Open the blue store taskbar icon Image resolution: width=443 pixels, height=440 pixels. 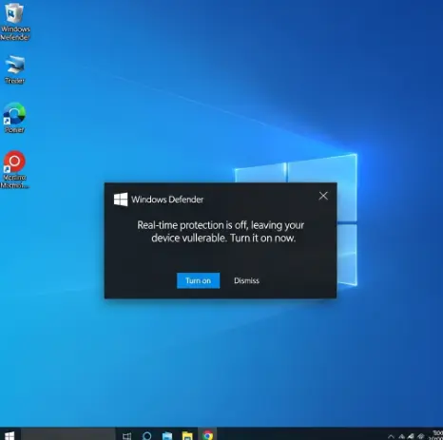167,436
